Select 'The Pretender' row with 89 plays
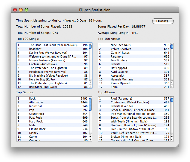The height and width of the screenshot is (162, 190). point(53,68)
